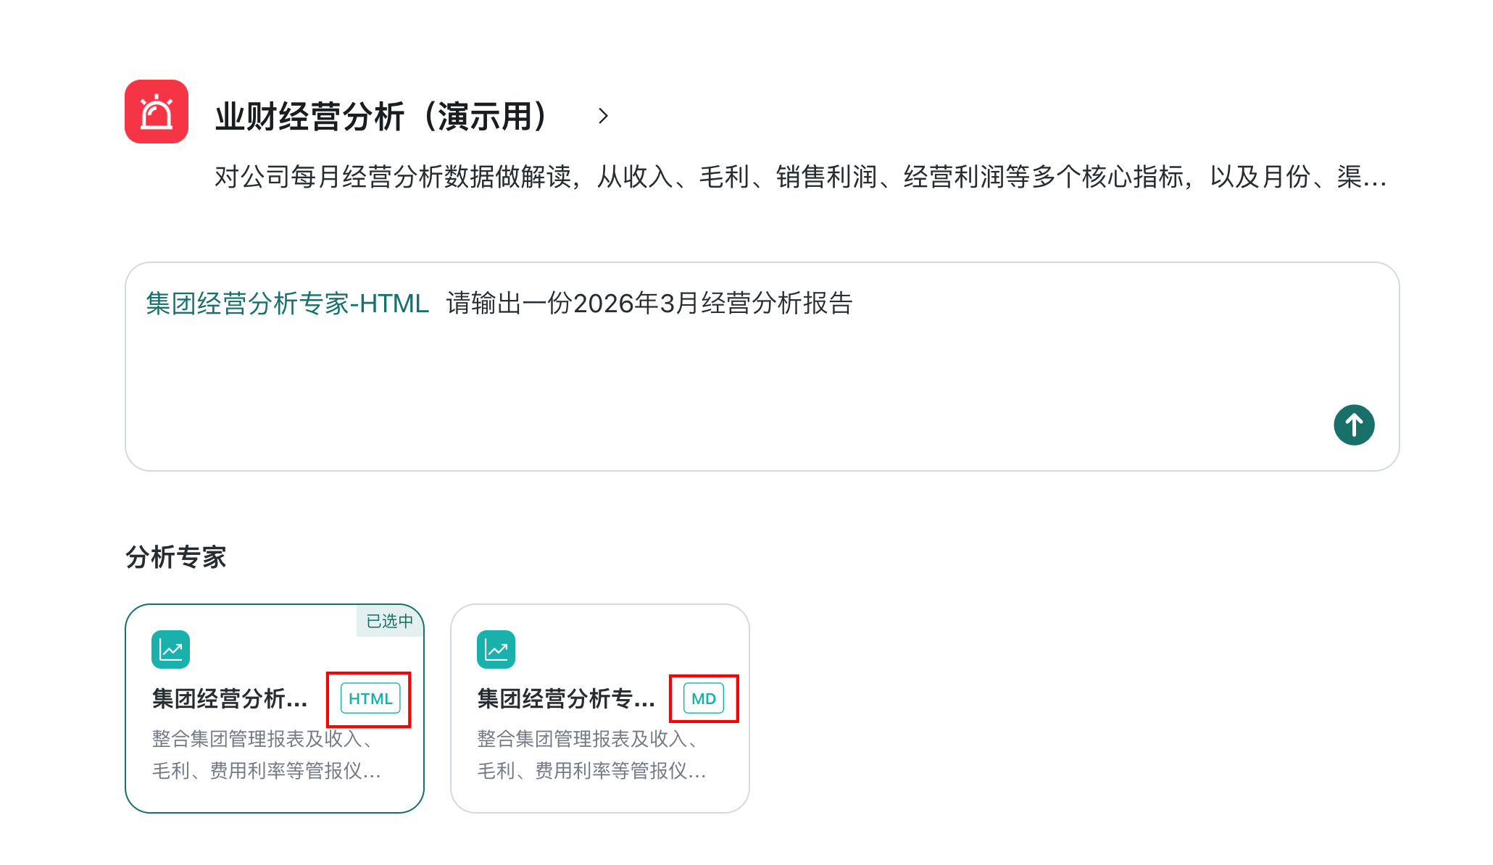Click the 分析专家 section heading
This screenshot has width=1493, height=865.
[x=176, y=557]
